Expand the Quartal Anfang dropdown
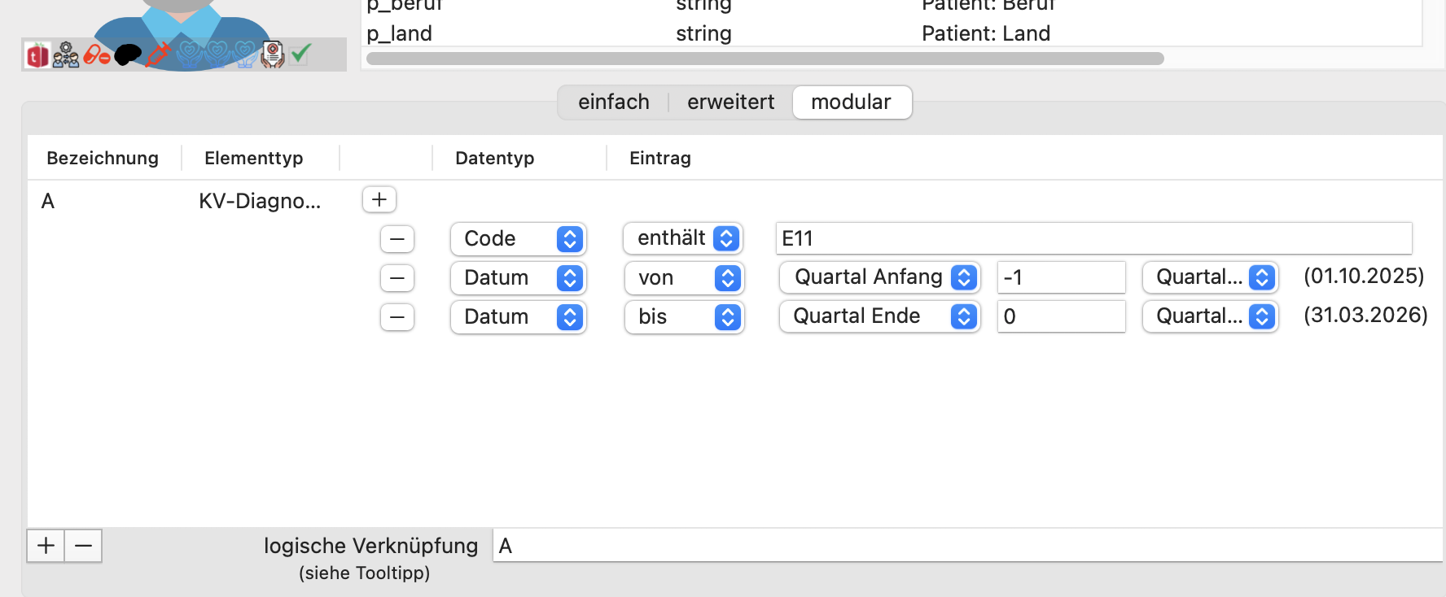 tap(880, 277)
